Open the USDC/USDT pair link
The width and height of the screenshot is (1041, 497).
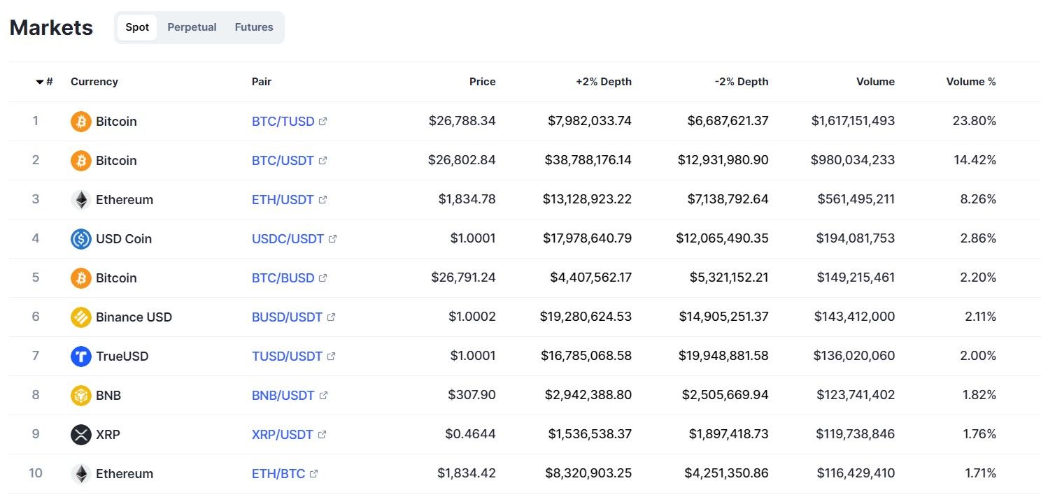(x=288, y=239)
